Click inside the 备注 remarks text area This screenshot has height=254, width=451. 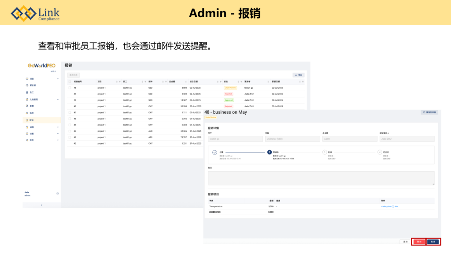(321, 178)
